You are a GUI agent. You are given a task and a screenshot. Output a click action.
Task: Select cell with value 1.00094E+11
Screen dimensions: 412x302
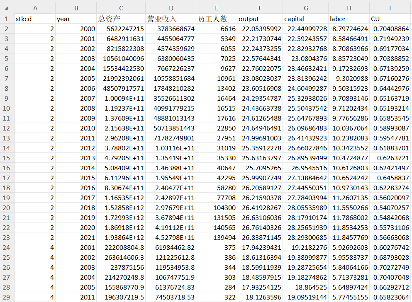(121, 99)
